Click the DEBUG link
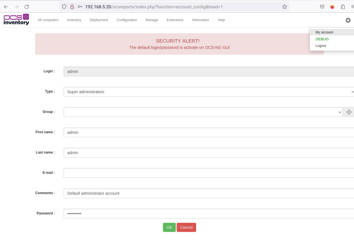 pyautogui.click(x=322, y=39)
